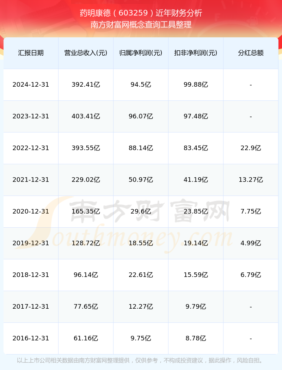
Task: Click dividend value 6.79亿
Action: (251, 275)
